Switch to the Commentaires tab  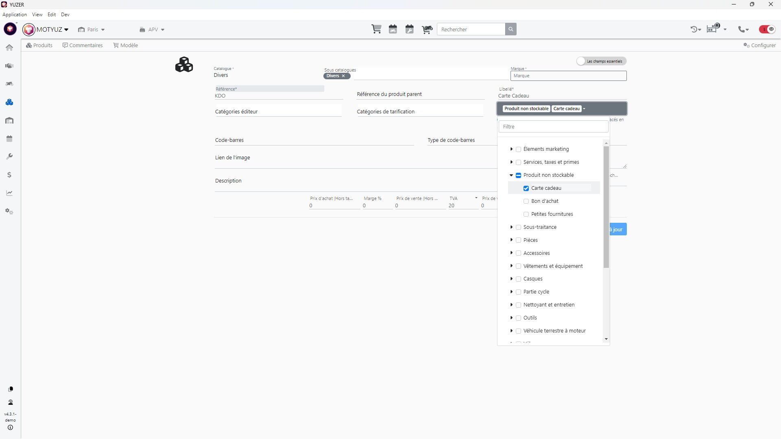click(83, 45)
